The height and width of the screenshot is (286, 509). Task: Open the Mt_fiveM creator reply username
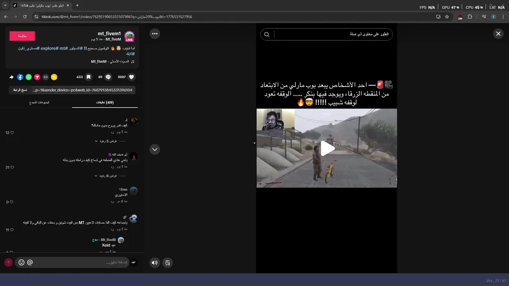[108, 240]
